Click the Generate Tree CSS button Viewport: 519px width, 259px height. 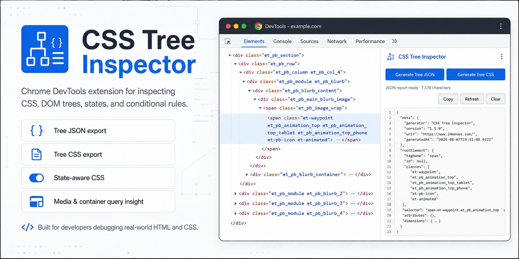[476, 74]
